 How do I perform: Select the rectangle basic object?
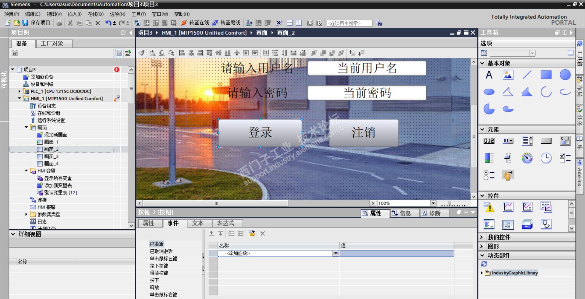point(546,75)
